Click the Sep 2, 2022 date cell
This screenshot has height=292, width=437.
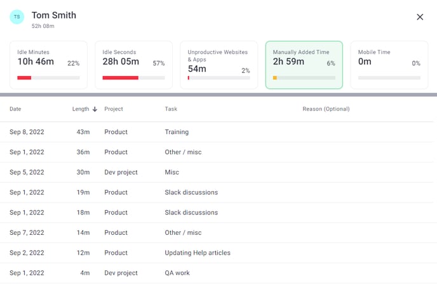tap(27, 253)
